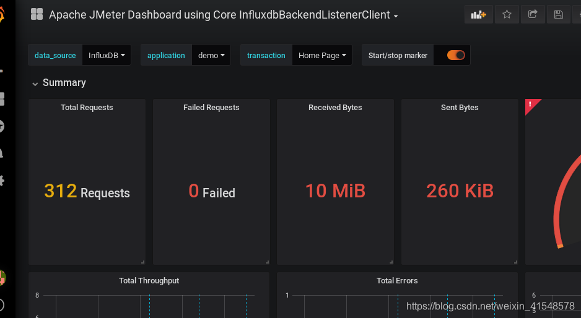Save dashboard with floppy disk icon

559,14
